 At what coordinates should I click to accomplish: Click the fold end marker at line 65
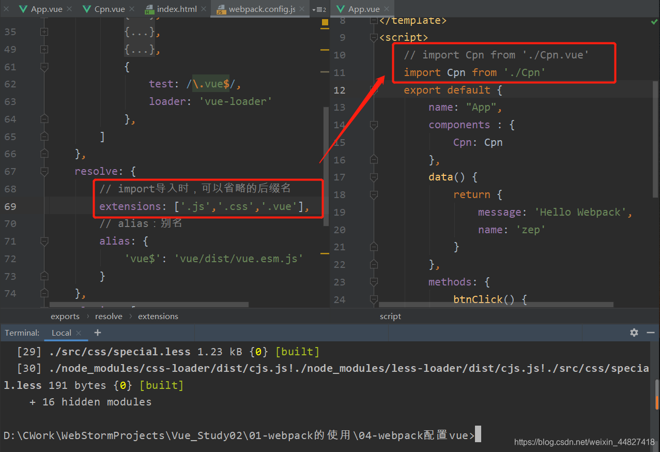pos(44,137)
